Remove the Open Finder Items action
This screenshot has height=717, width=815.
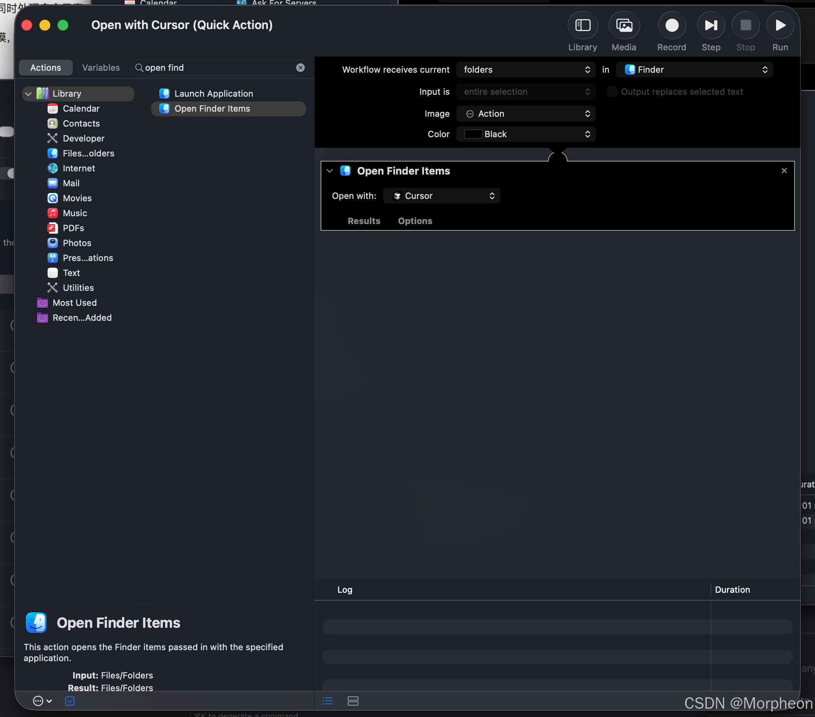tap(784, 171)
